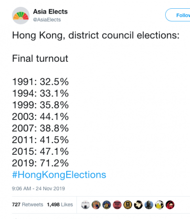Open the Asia Elects display name

coord(50,12)
